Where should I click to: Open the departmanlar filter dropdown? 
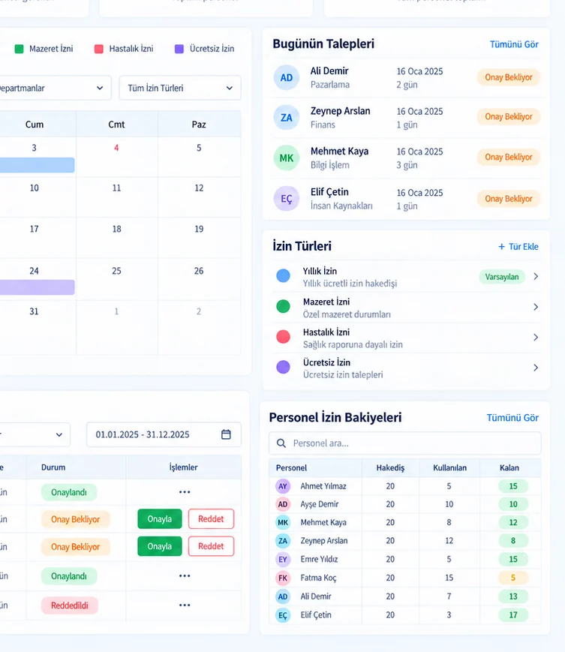point(55,88)
